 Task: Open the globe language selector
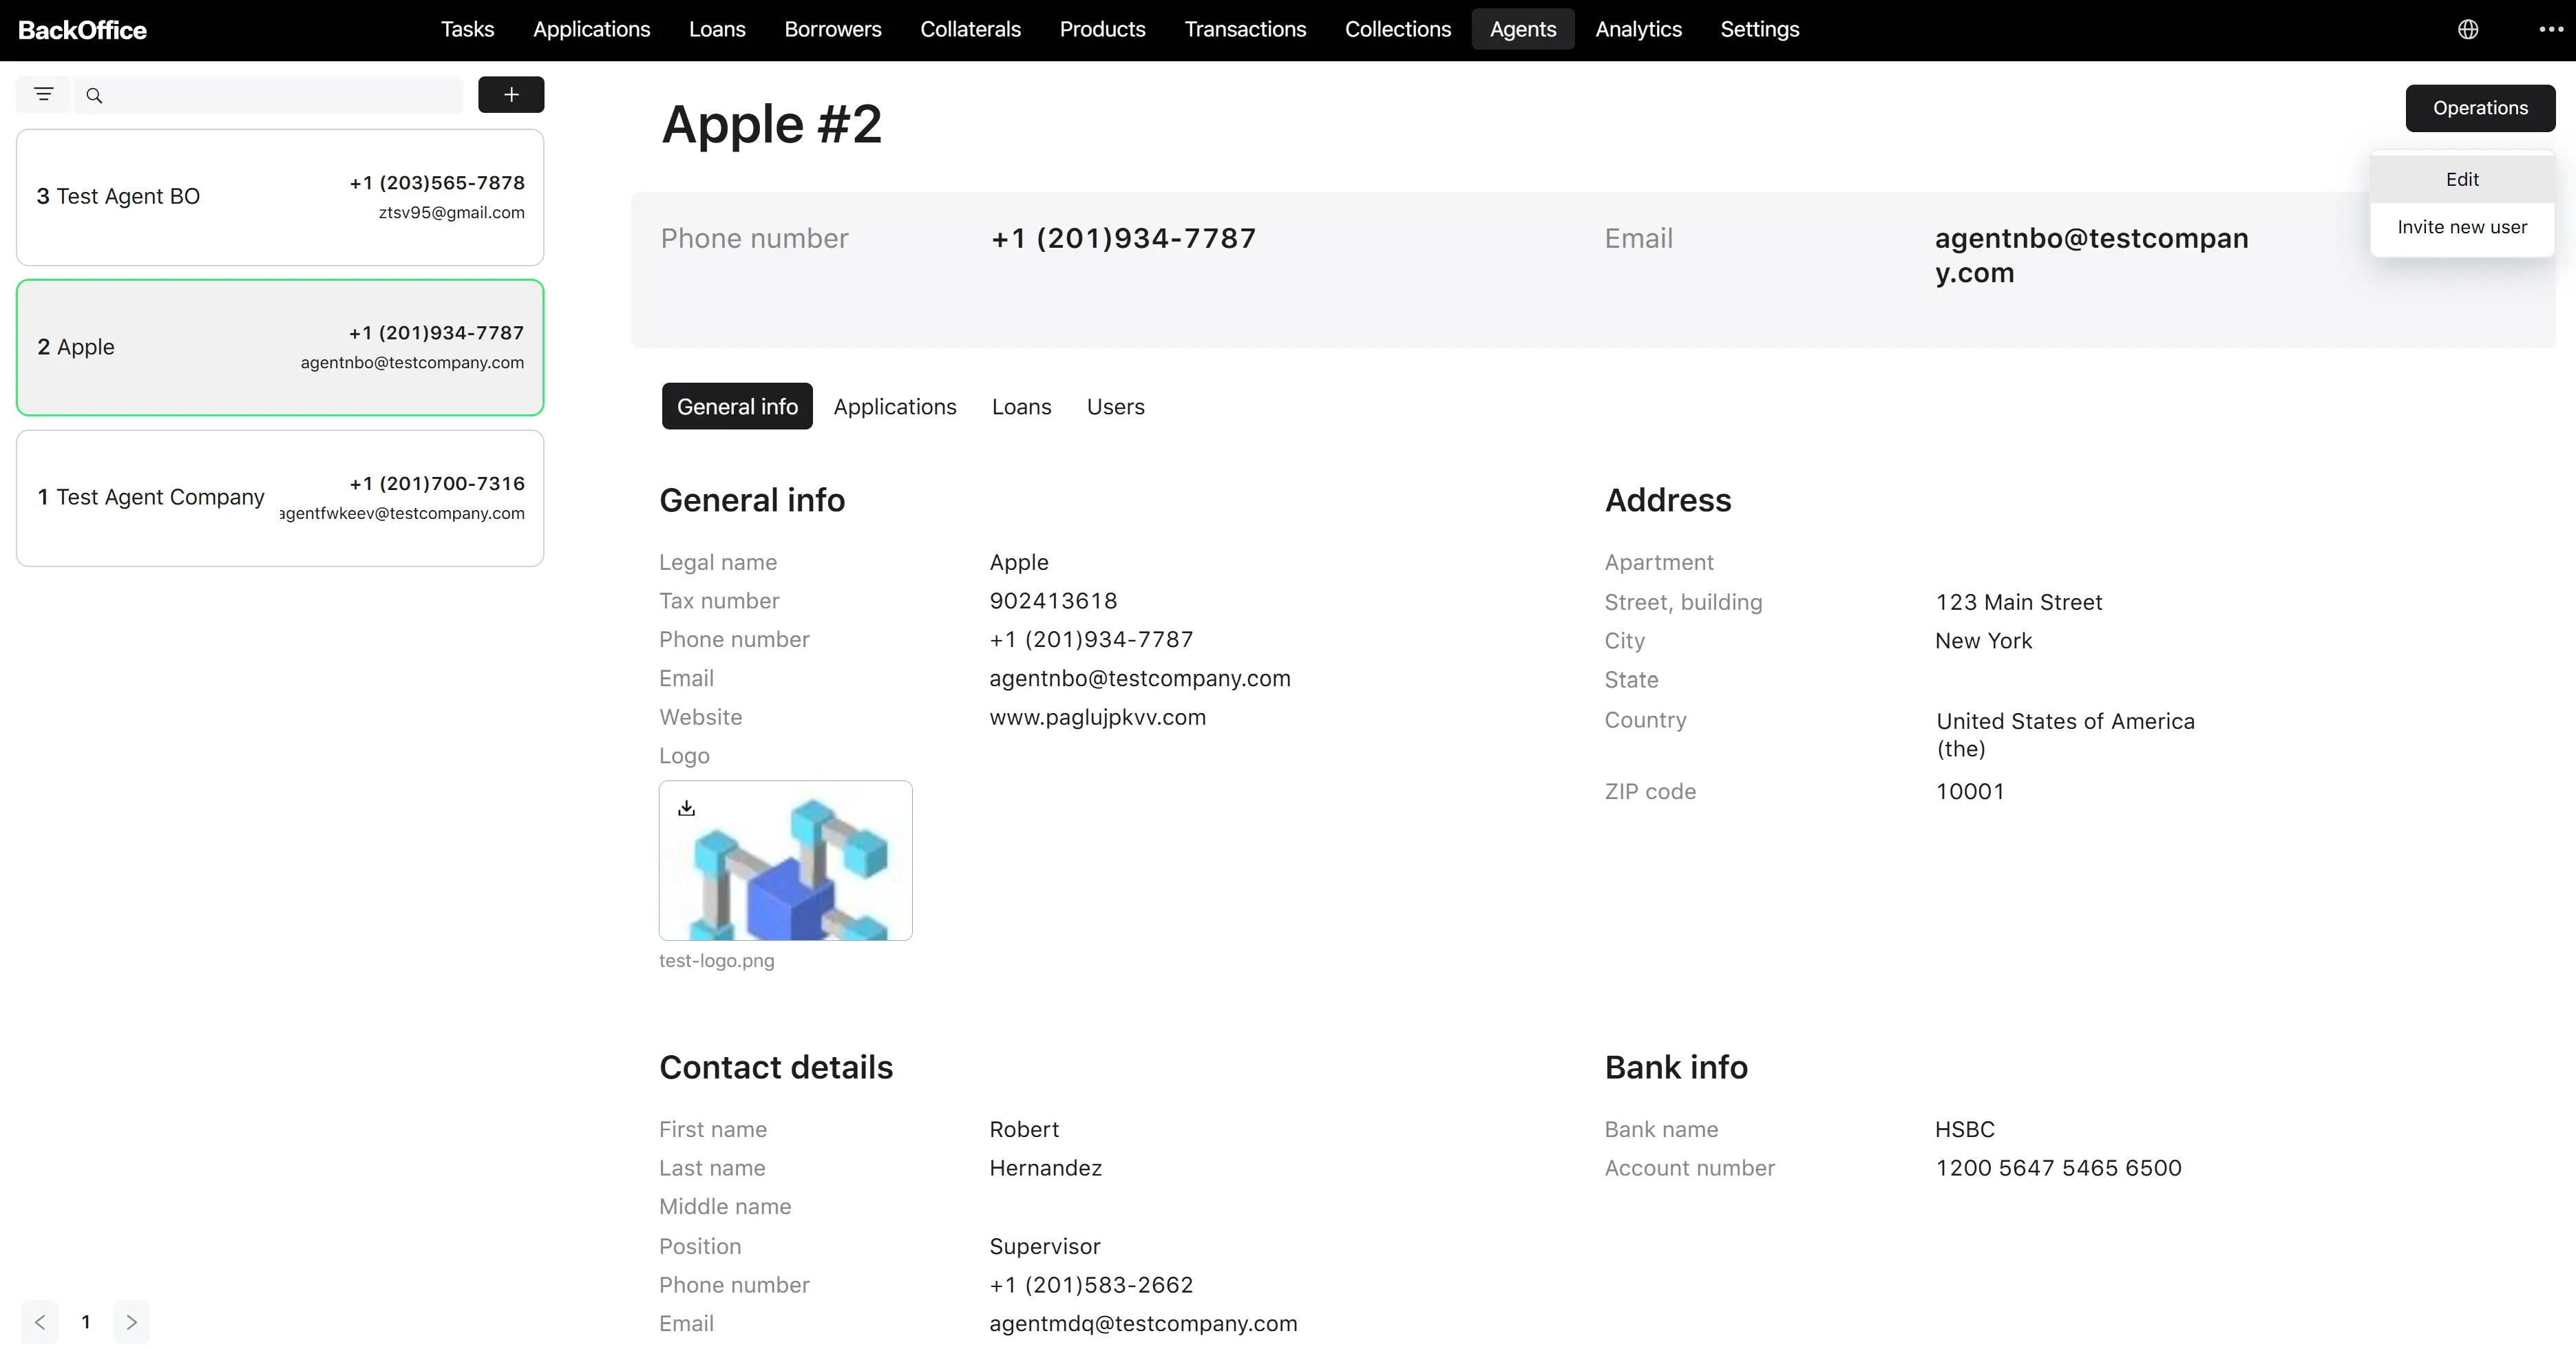pyautogui.click(x=2468, y=30)
